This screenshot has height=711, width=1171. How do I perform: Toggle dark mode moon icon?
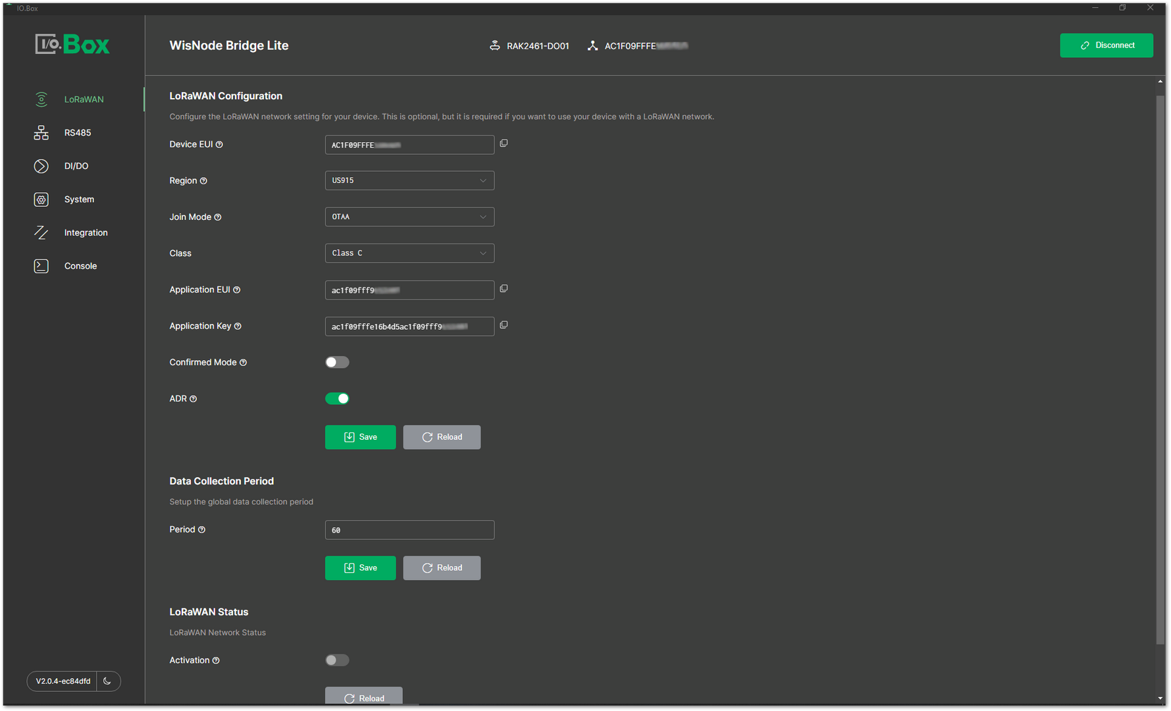click(x=107, y=681)
